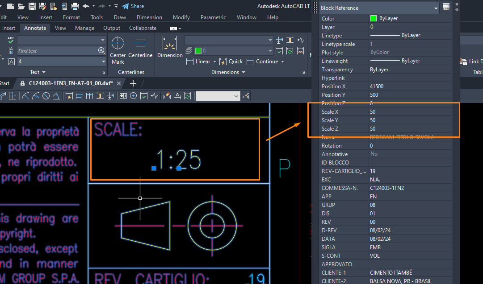Viewport: 483px width, 284px height.
Task: Expand the Dimensions panel flyout
Action: click(243, 72)
